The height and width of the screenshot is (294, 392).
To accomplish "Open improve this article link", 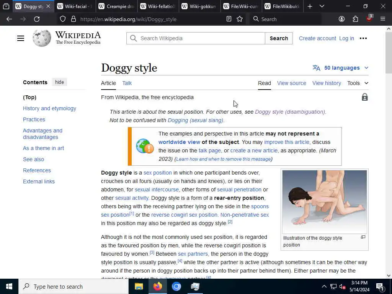I will point(287,142).
